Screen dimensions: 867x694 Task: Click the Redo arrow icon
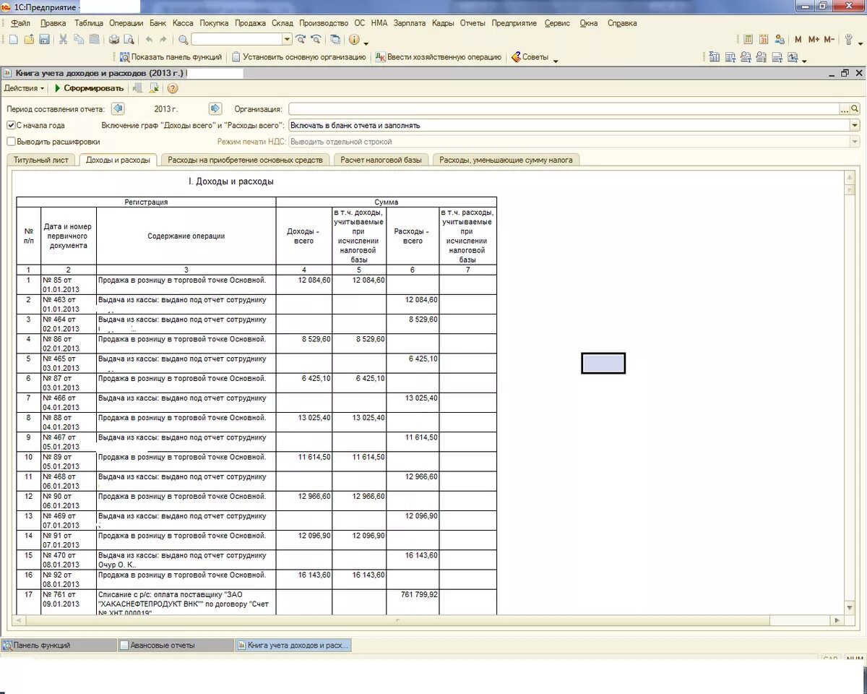[163, 39]
